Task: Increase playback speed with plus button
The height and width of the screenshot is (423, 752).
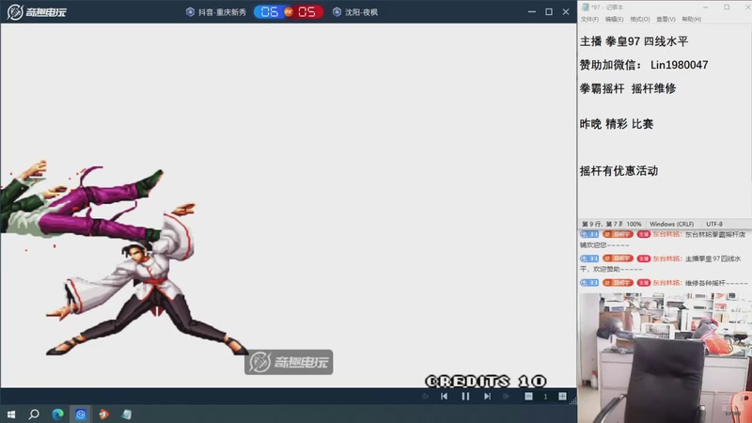Action: pos(562,396)
